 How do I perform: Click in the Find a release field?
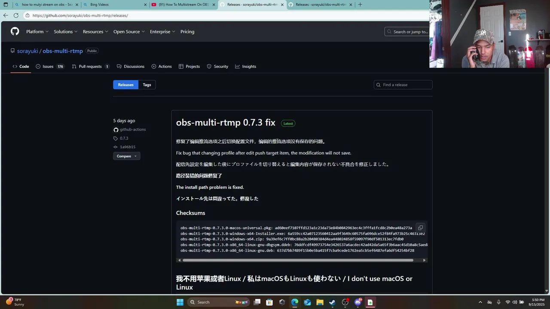tap(403, 85)
